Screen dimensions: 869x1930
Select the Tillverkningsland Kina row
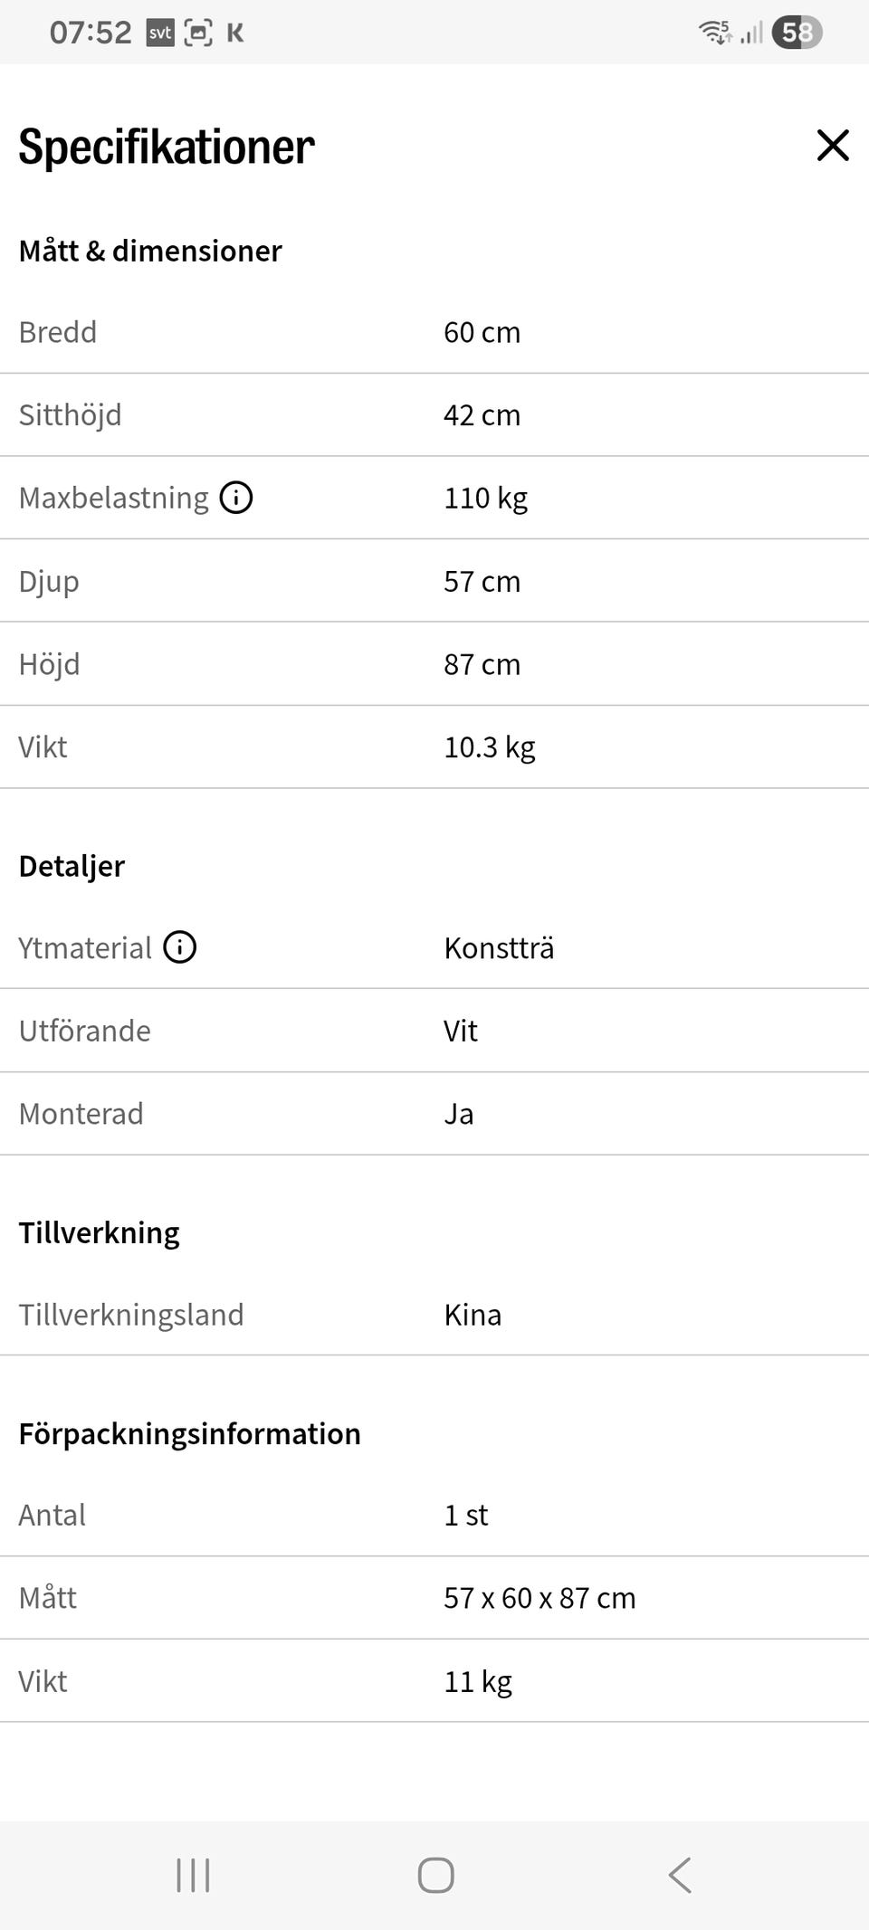434,1315
